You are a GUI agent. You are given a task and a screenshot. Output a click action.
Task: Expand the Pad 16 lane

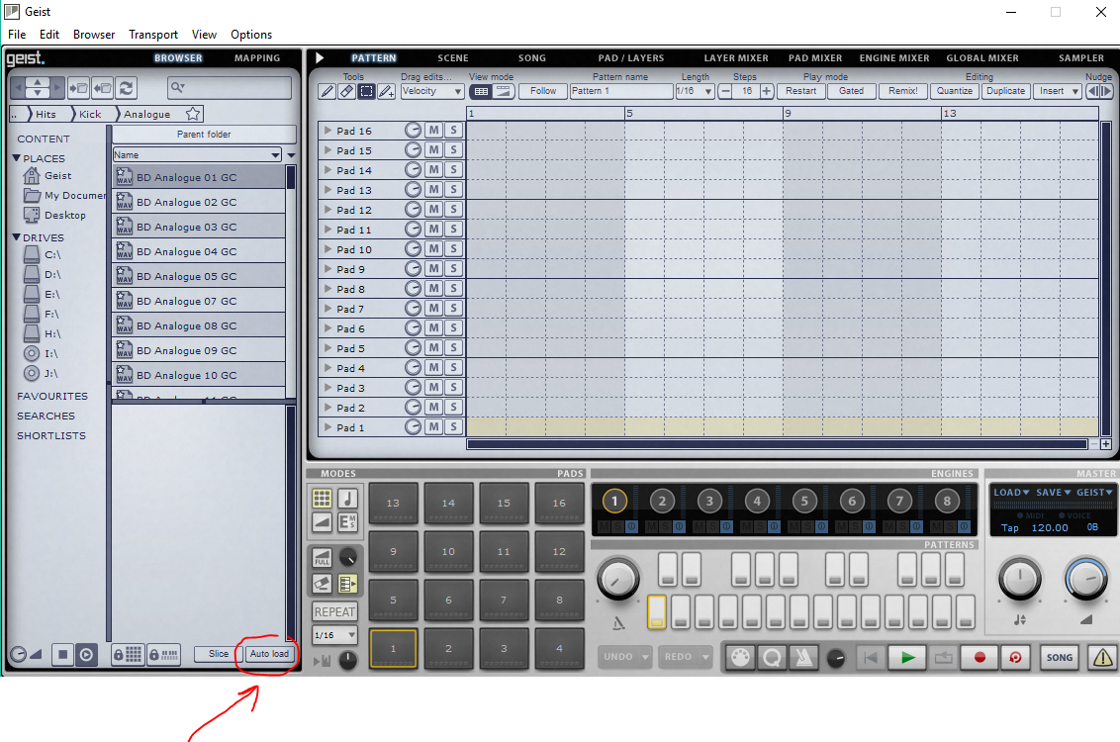click(x=327, y=131)
